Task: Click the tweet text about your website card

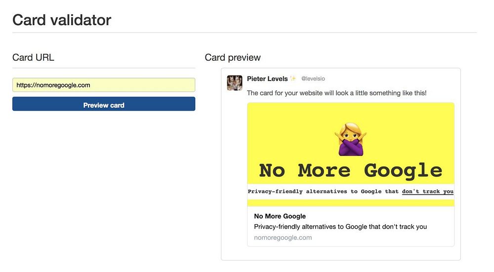Action: pyautogui.click(x=336, y=93)
